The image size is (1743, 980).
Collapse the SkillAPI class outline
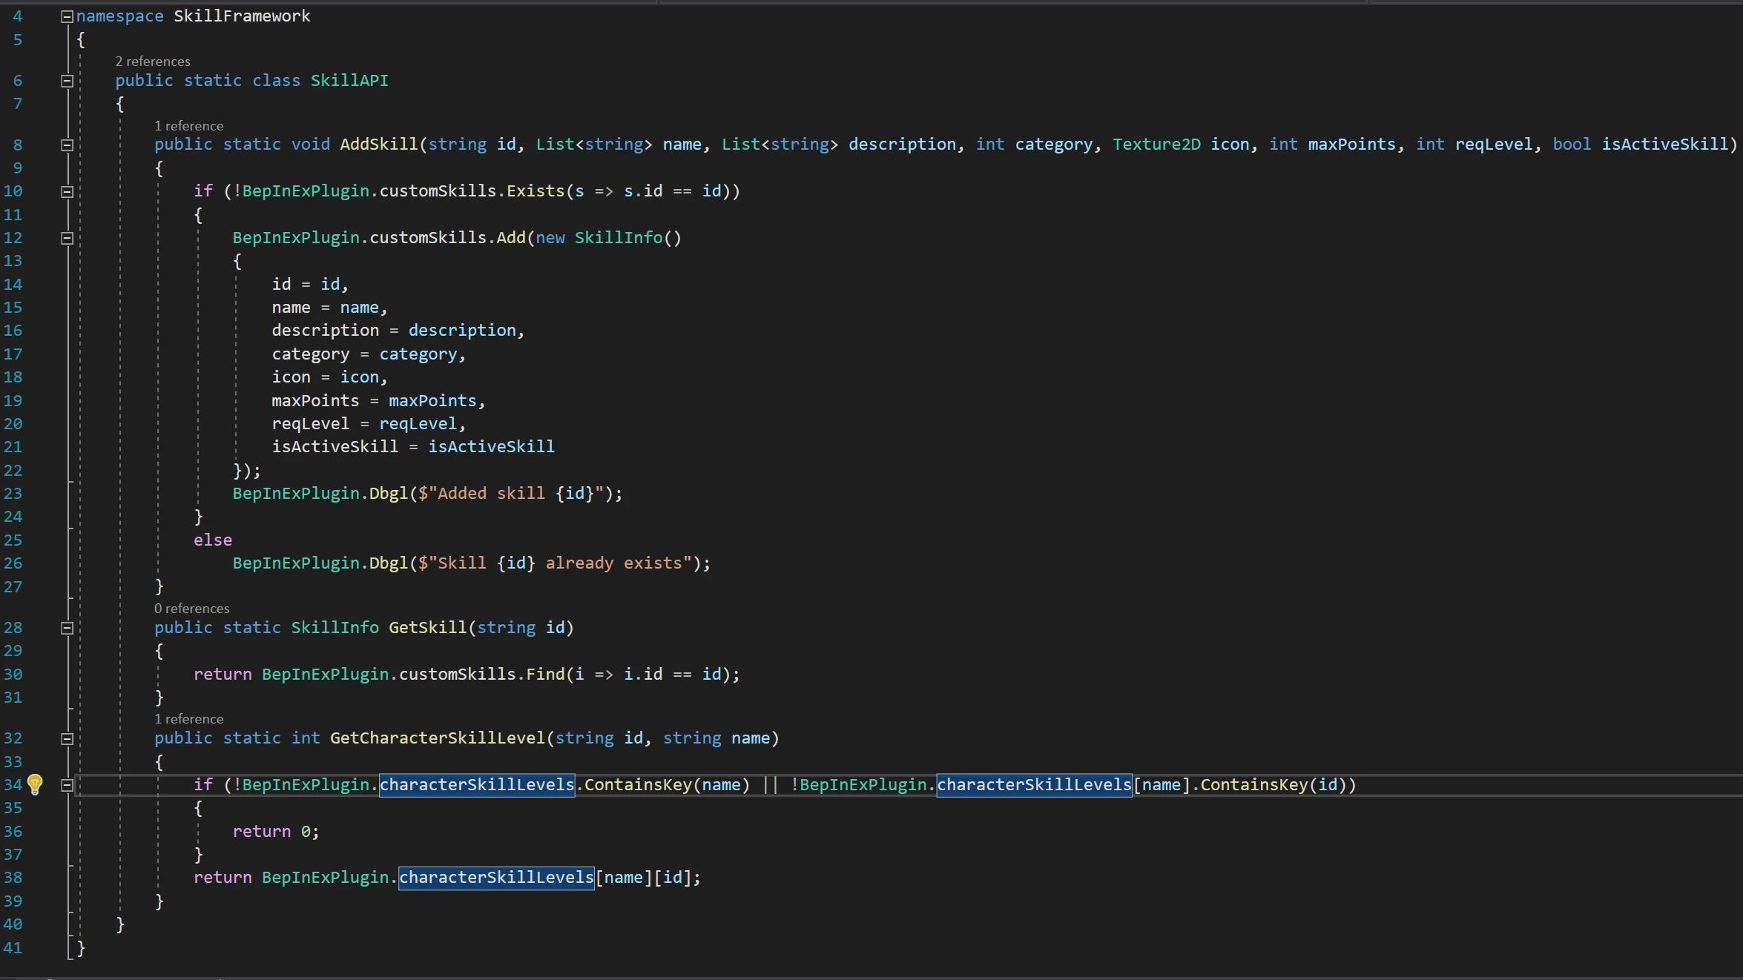coord(67,81)
